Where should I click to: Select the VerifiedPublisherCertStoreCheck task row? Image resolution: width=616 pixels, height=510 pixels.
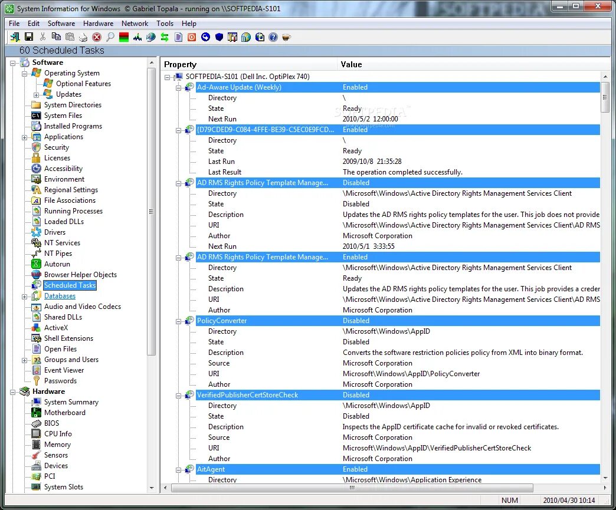(398, 395)
